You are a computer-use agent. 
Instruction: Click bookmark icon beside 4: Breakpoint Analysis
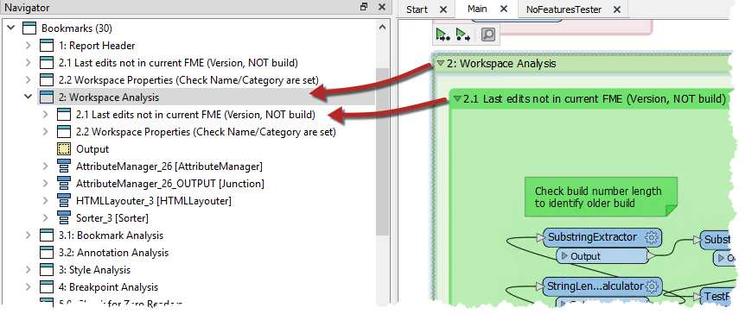47,287
